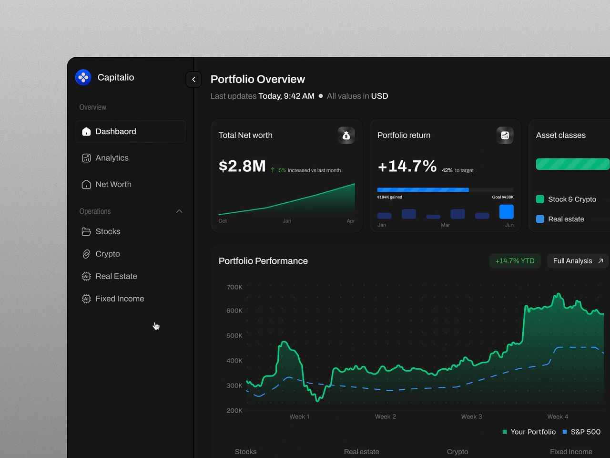Image resolution: width=610 pixels, height=458 pixels.
Task: Switch to the Real estate tab below chart
Action: click(362, 452)
